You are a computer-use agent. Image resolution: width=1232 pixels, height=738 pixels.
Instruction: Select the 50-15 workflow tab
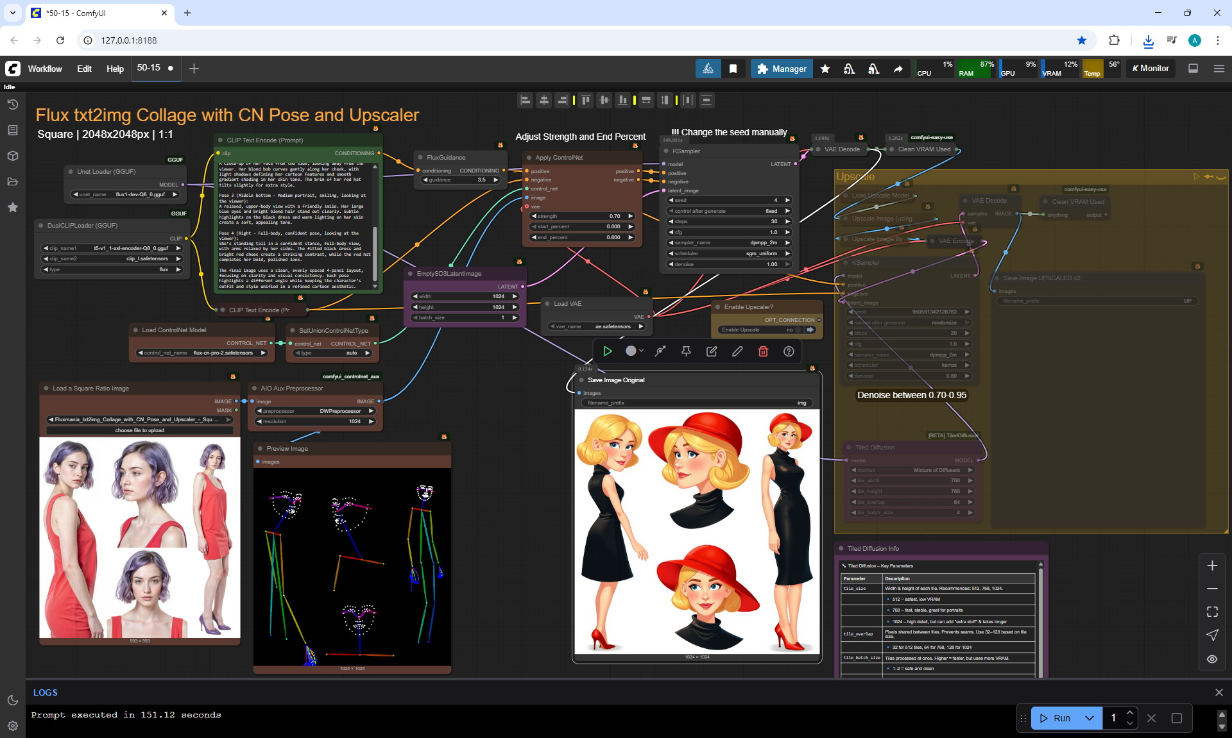click(x=149, y=68)
